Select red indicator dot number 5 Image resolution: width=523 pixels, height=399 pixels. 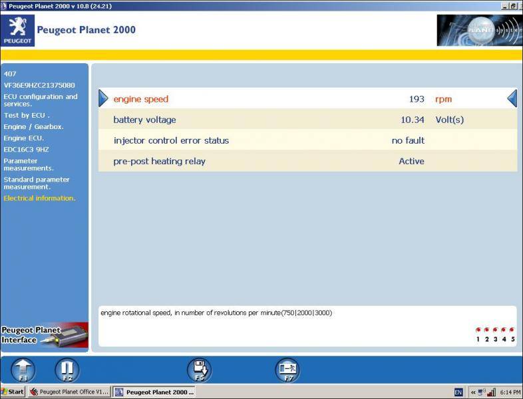coord(512,330)
